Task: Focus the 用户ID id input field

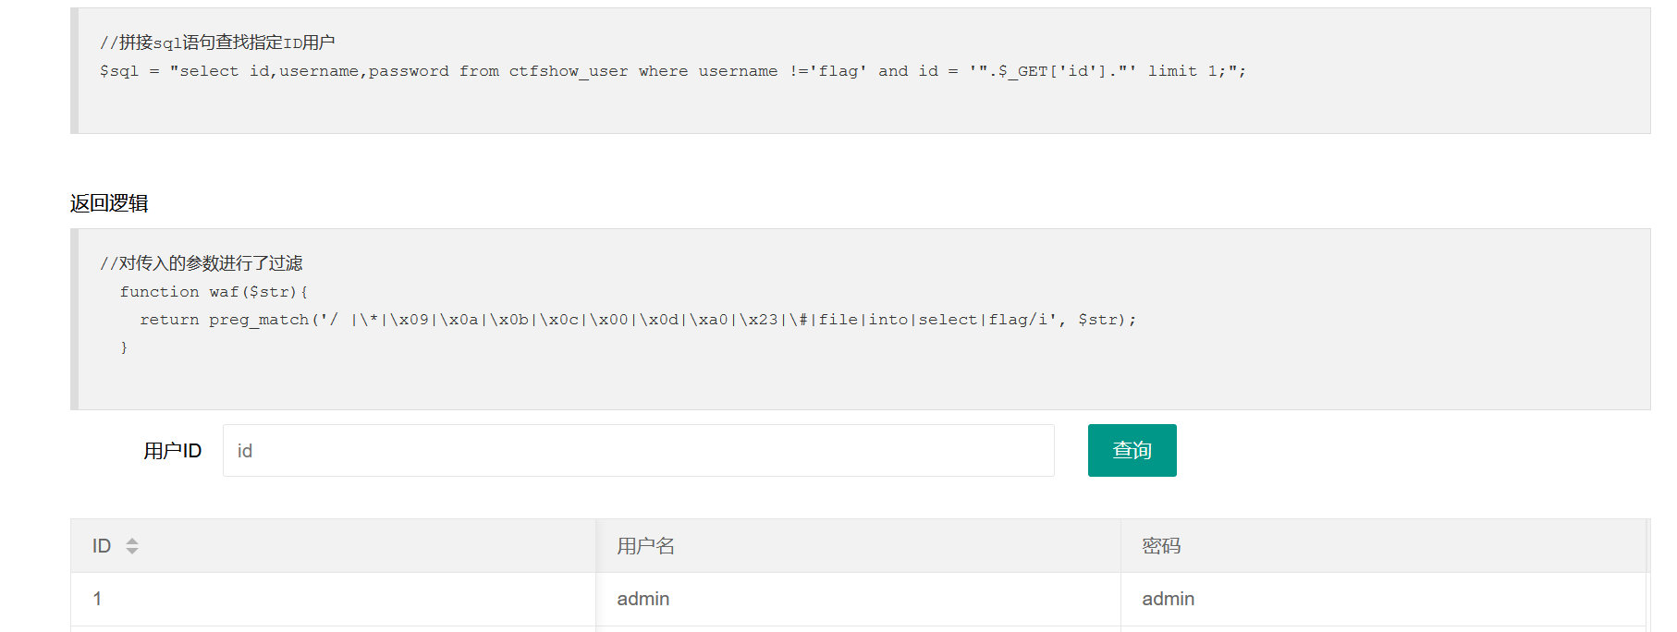Action: click(x=638, y=451)
